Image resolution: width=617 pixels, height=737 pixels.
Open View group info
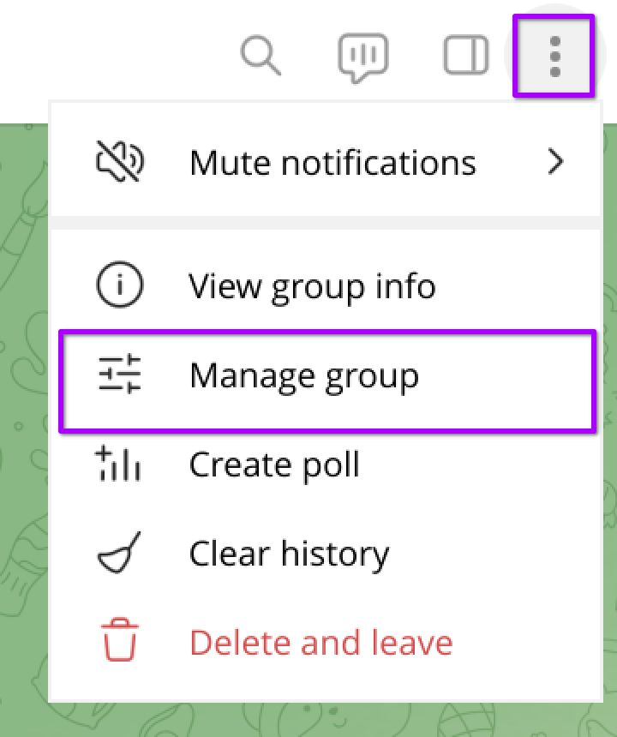pyautogui.click(x=312, y=286)
